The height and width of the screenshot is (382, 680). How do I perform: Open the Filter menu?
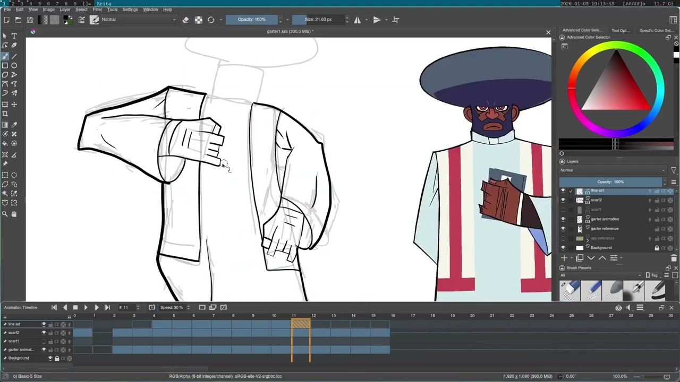(x=98, y=10)
